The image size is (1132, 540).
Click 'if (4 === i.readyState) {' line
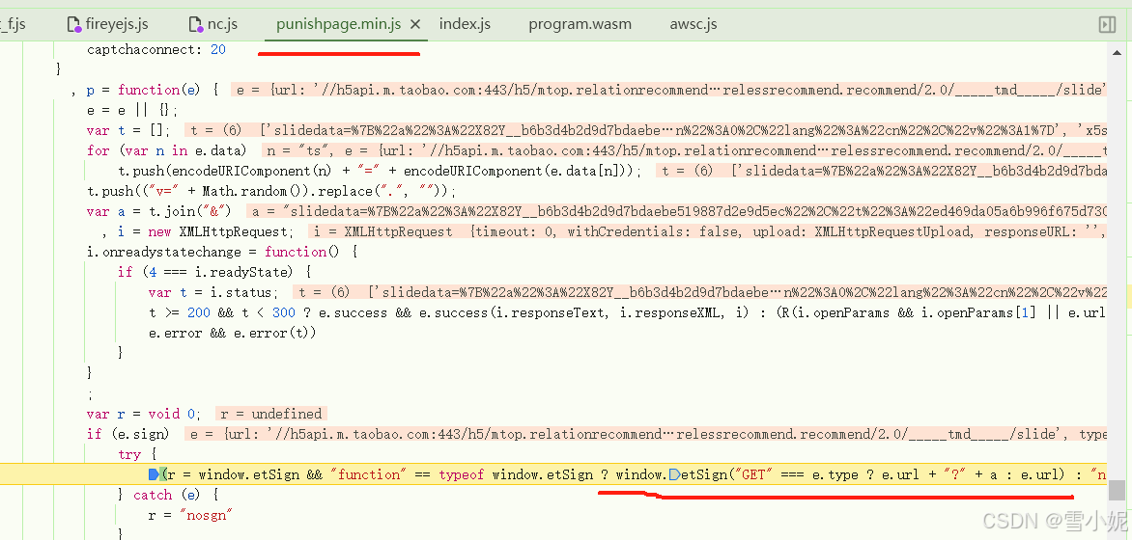click(214, 272)
